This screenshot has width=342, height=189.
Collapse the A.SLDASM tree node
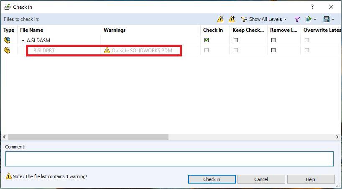(x=23, y=41)
